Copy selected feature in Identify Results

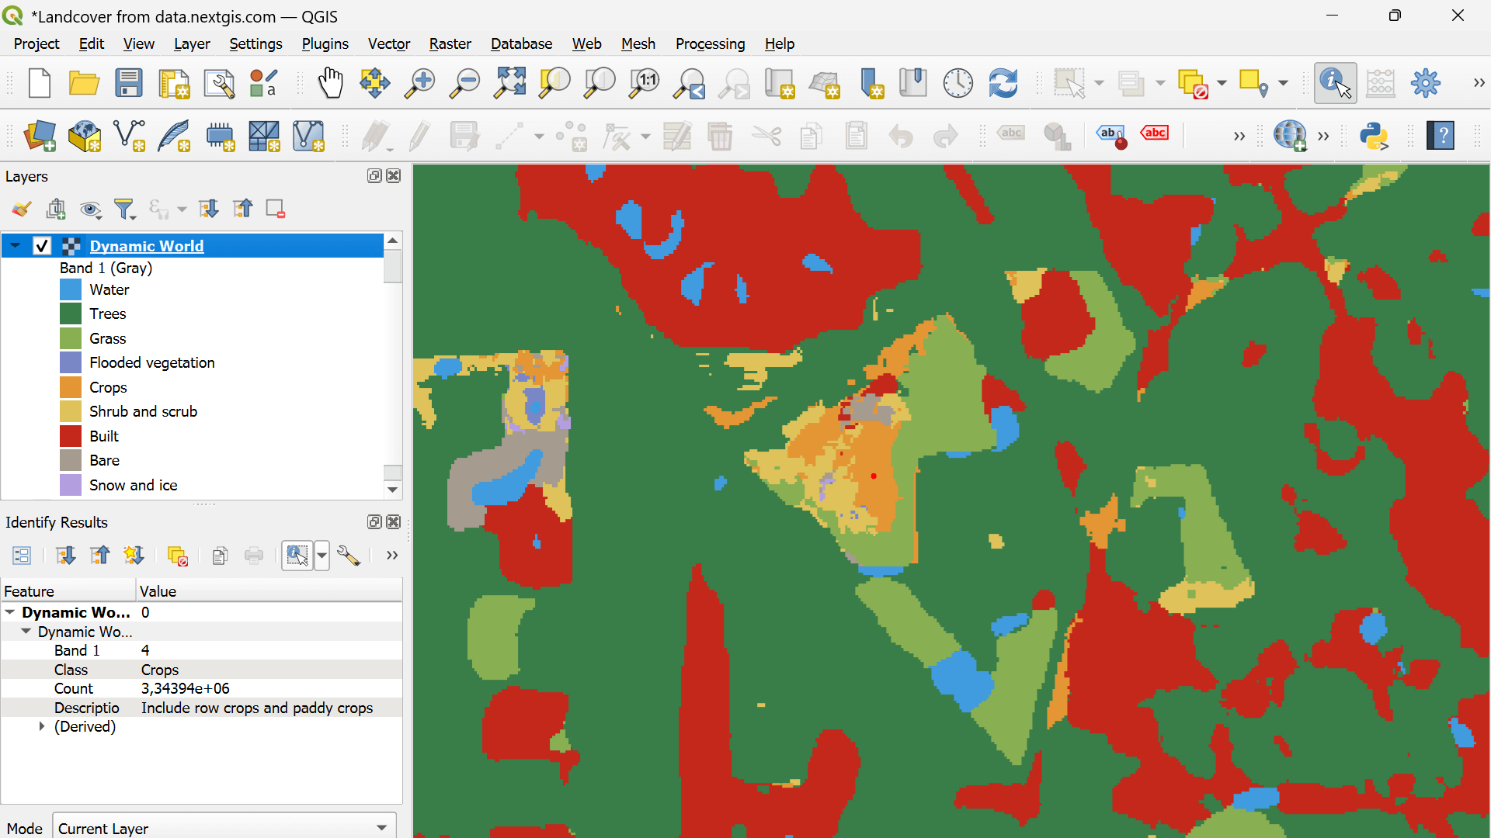click(220, 556)
